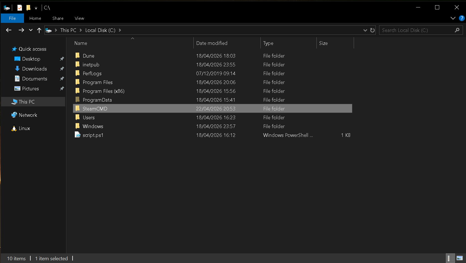Refresh the Local Disk (C:) view

click(372, 30)
